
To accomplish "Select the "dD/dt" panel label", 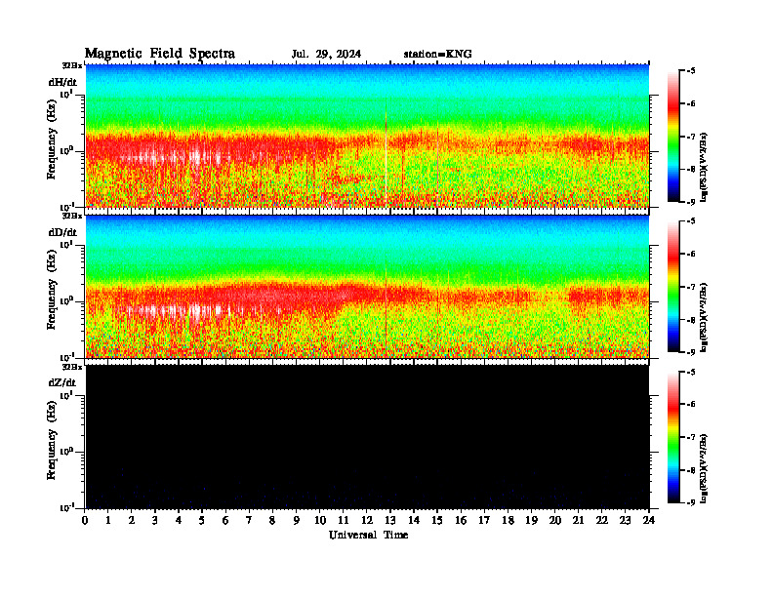I will coord(62,232).
